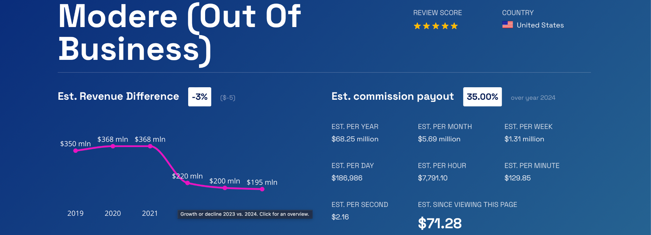The height and width of the screenshot is (235, 651).
Task: Select the $195 mln chart data point
Action: coord(262,189)
